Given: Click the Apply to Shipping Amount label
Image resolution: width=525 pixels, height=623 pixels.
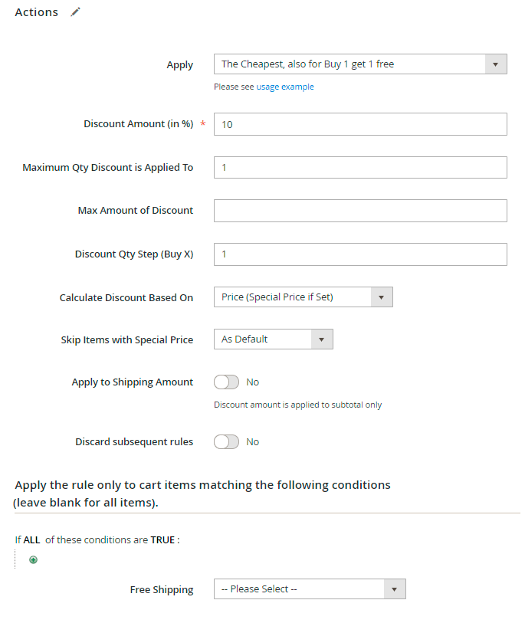Looking at the screenshot, I should pos(132,382).
